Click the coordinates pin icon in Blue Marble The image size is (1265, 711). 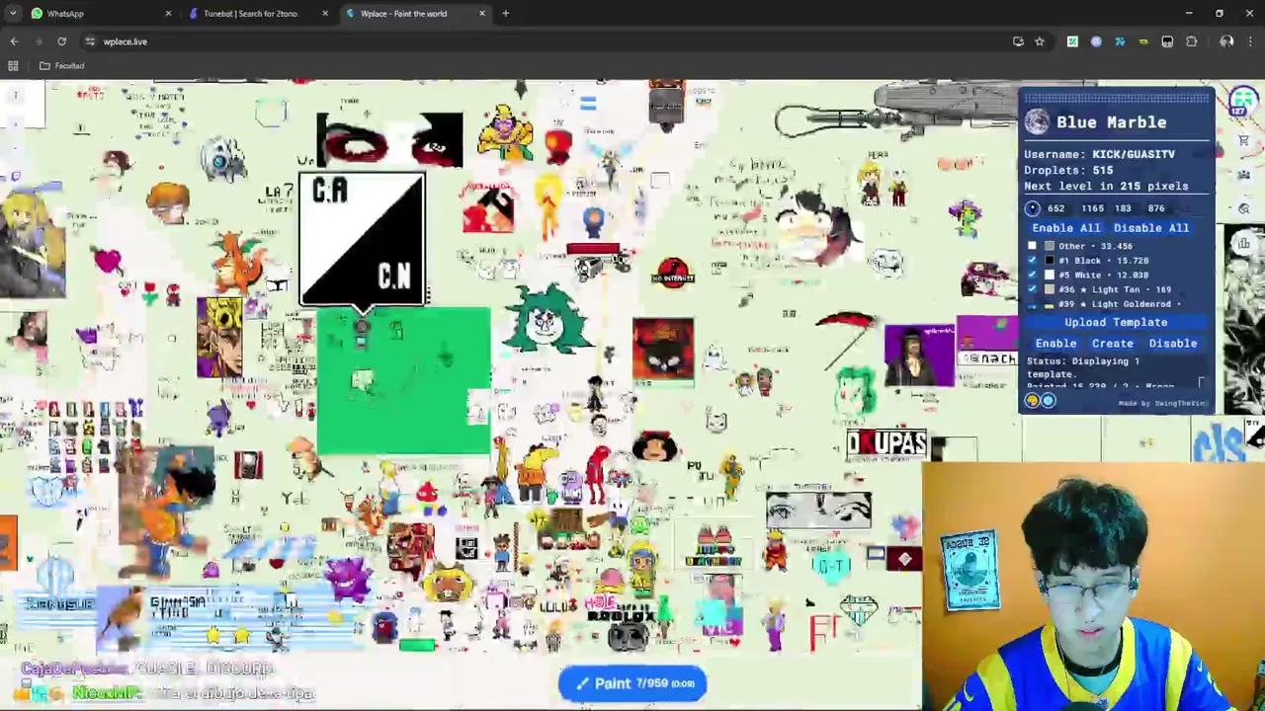(1032, 208)
